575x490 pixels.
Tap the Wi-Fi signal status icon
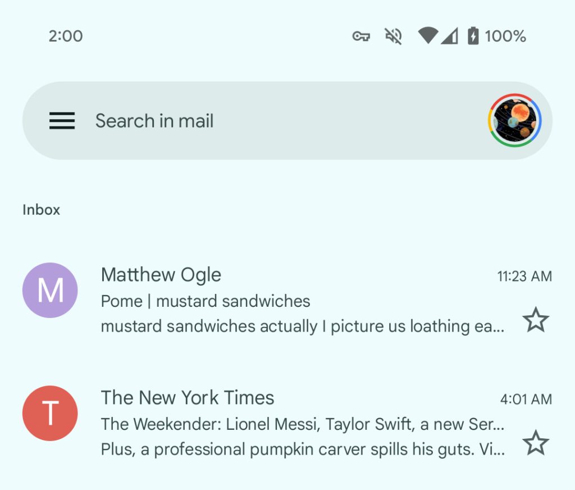click(427, 37)
